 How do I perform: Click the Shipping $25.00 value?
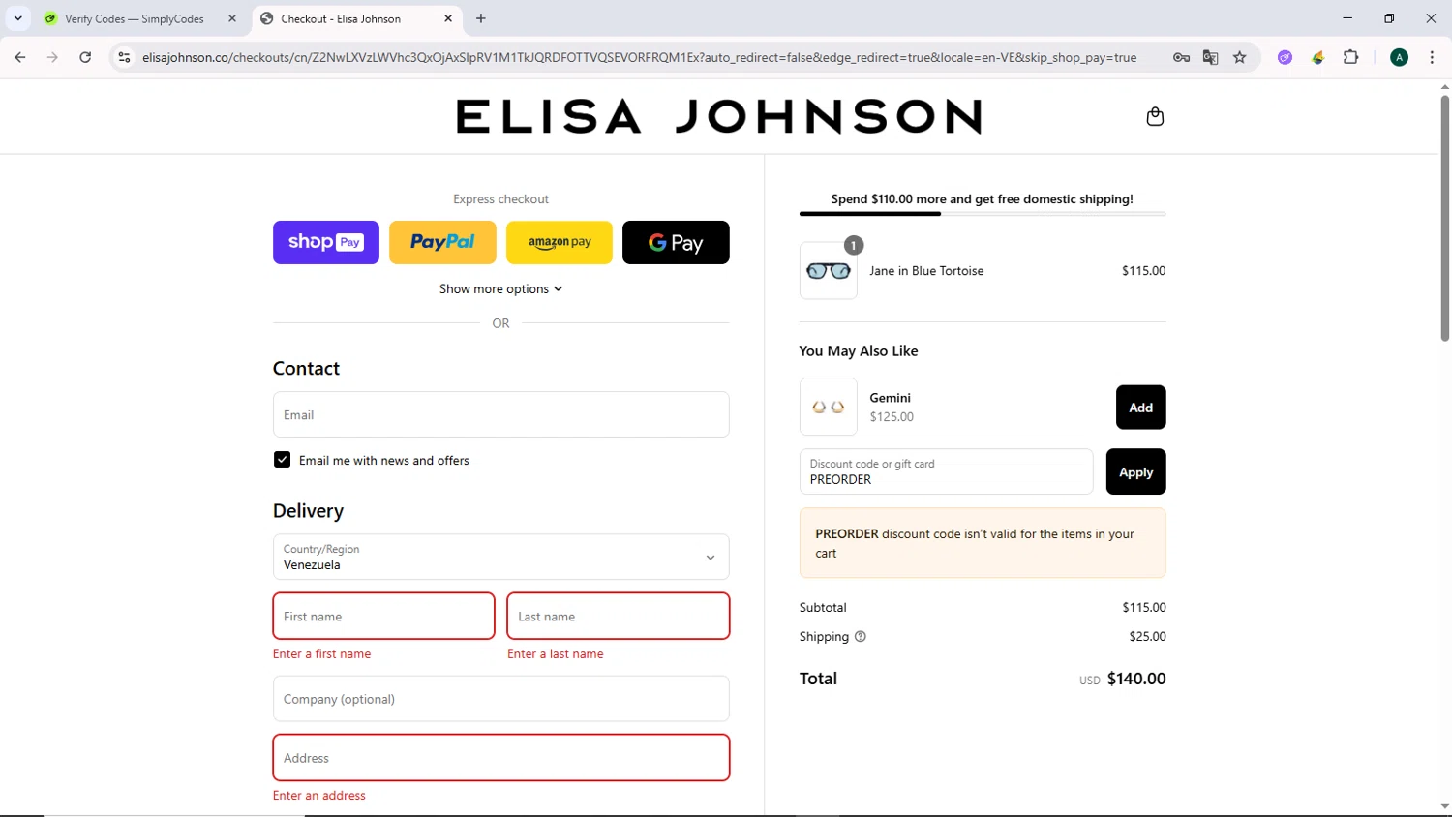[1147, 636]
